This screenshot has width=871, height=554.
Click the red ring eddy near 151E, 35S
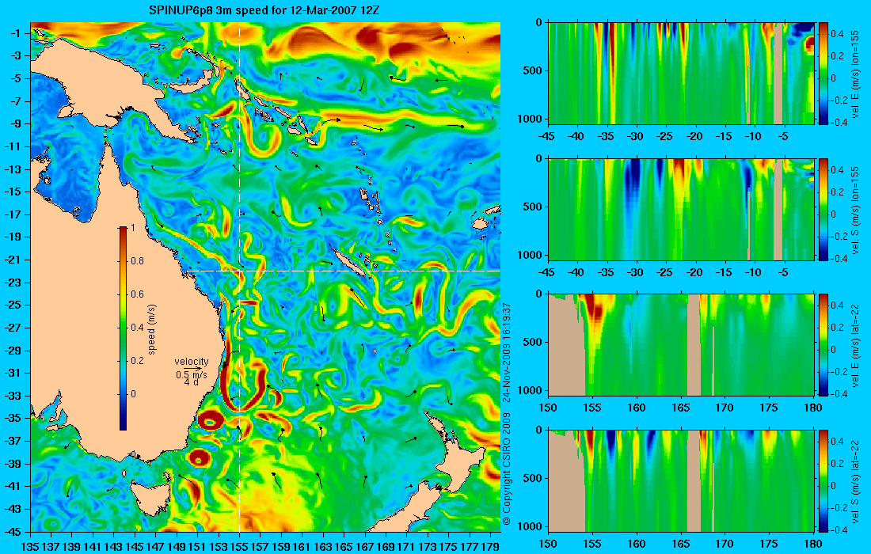pos(211,421)
